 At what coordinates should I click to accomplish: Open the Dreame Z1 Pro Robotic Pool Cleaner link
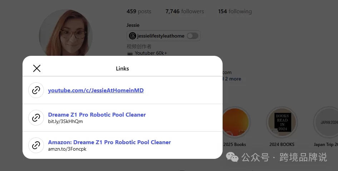coord(97,115)
